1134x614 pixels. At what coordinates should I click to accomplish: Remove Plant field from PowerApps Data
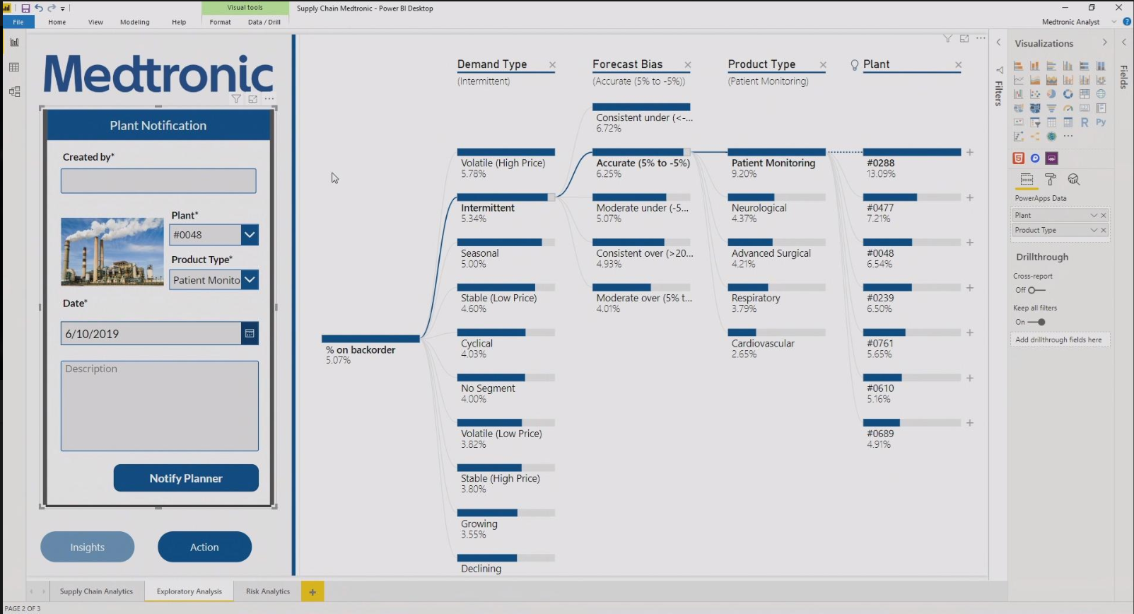[x=1104, y=215]
